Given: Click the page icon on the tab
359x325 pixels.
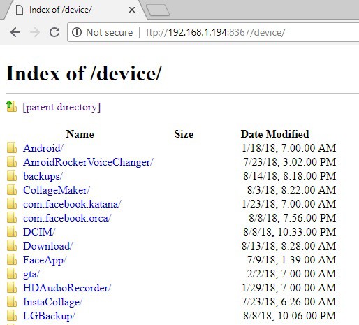Looking at the screenshot, I should click(x=20, y=10).
